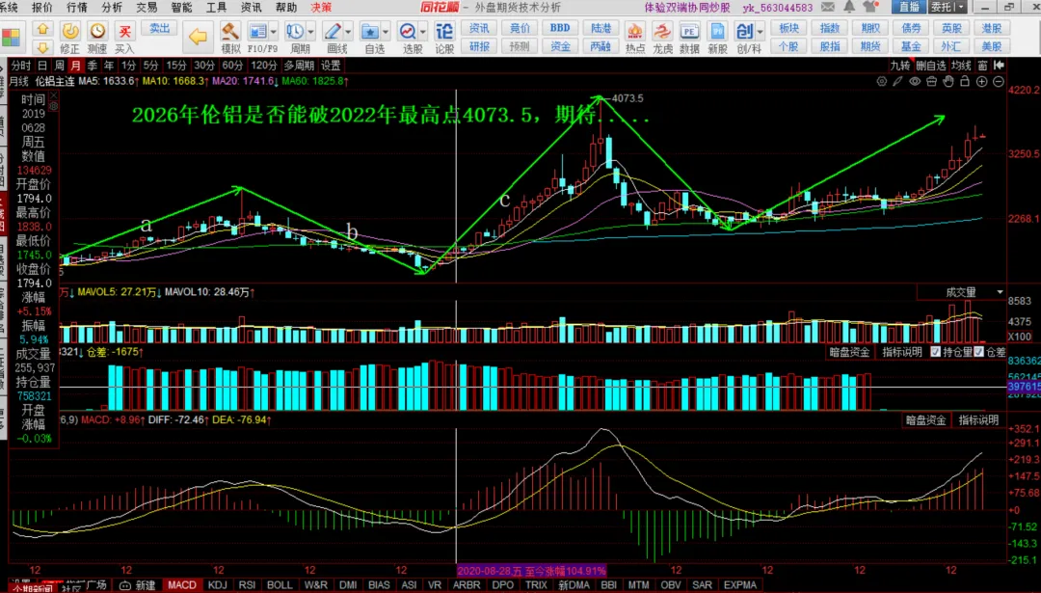Open the 成交量 indicator dropdown
The width and height of the screenshot is (1041, 593).
coord(962,292)
